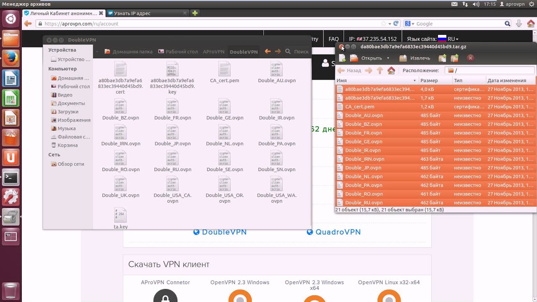Sort archive list by Тип column
This screenshot has height=302, width=537.
469,81
